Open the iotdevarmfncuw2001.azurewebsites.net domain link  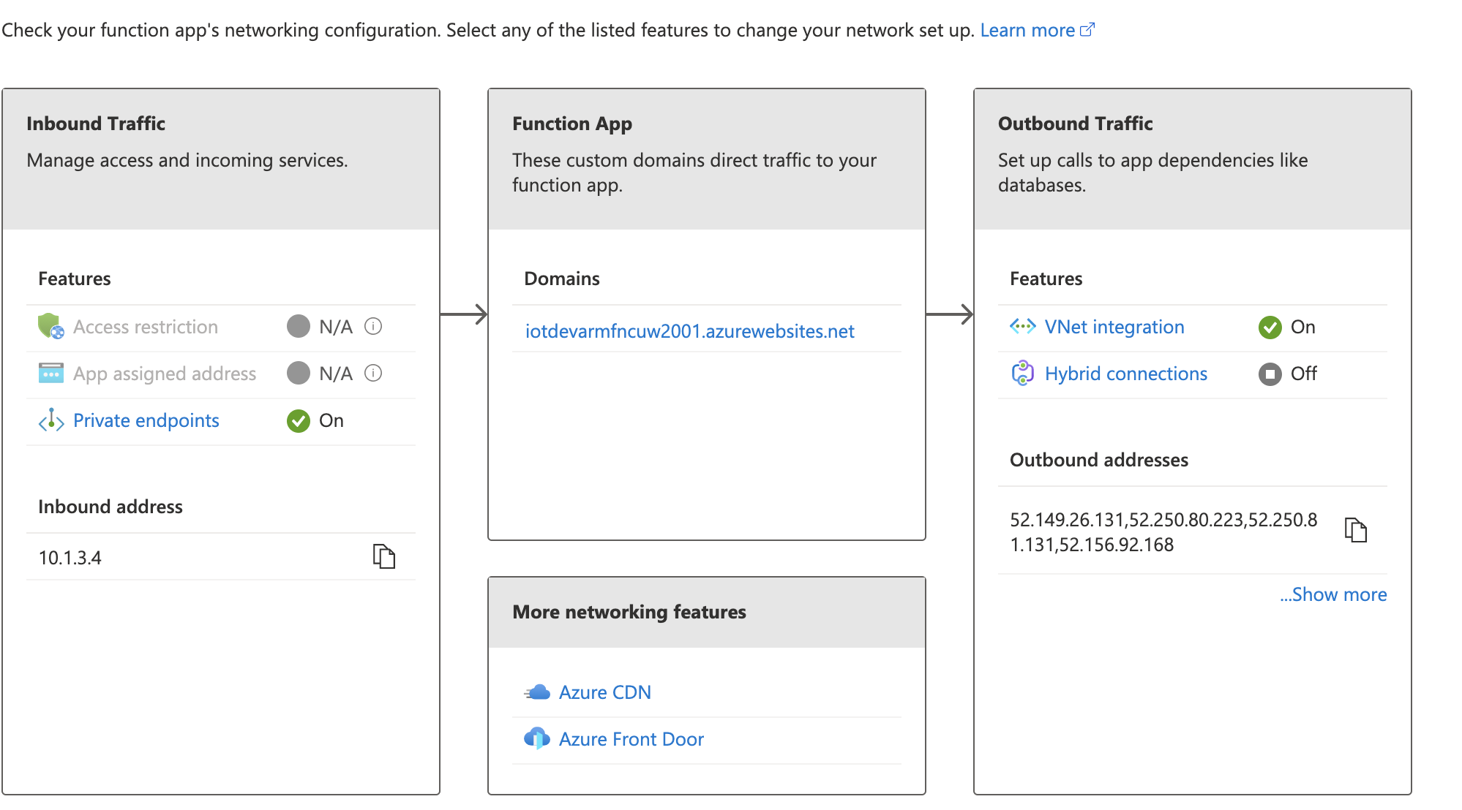coord(689,331)
